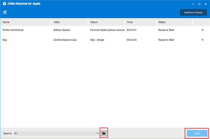Go to the Home screen icon
Screen dimensions: 210x139
click(x=5, y=12)
